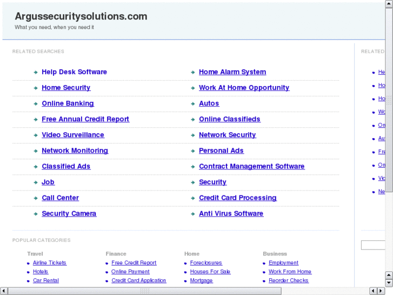Click the Car Rental link
The image size is (393, 295).
(x=46, y=280)
